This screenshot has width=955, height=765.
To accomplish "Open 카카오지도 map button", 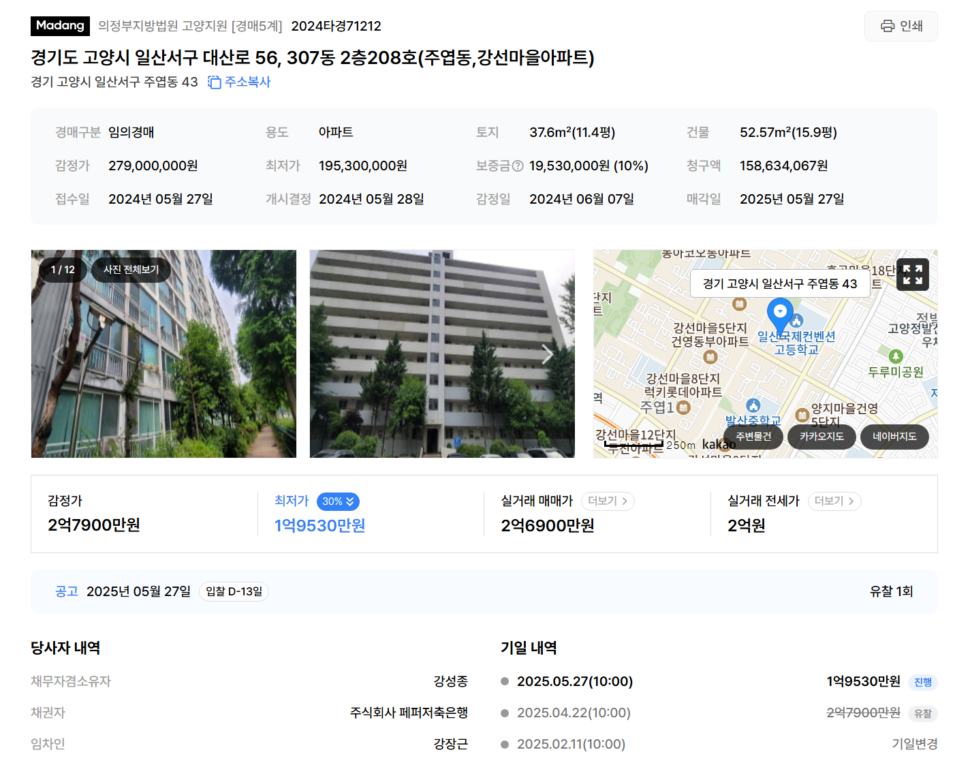I will [x=821, y=437].
